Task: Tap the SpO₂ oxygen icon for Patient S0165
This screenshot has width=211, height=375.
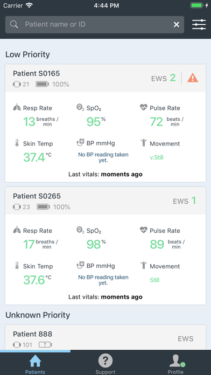Action: 80,107
